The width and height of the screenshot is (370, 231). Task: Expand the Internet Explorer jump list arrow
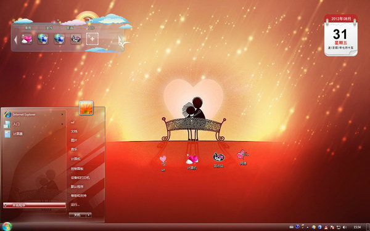(62, 115)
